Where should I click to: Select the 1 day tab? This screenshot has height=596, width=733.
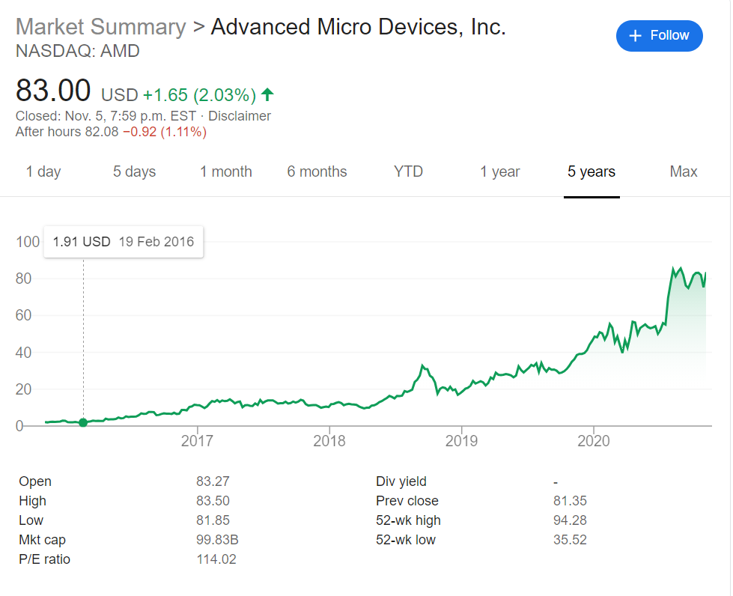[x=43, y=171]
